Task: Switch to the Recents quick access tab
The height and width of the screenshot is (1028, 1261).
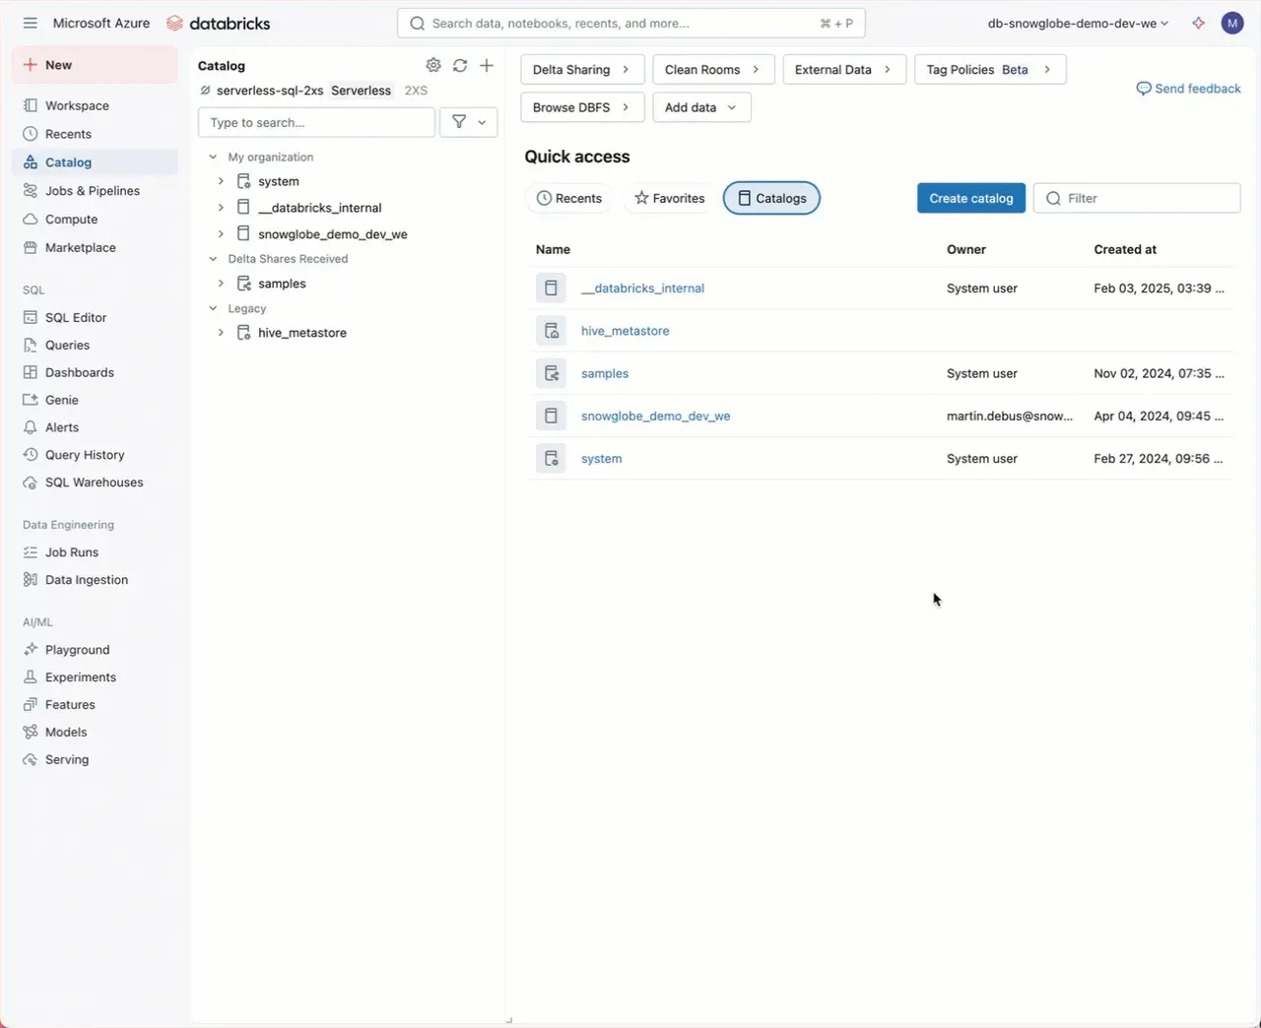Action: pos(569,198)
